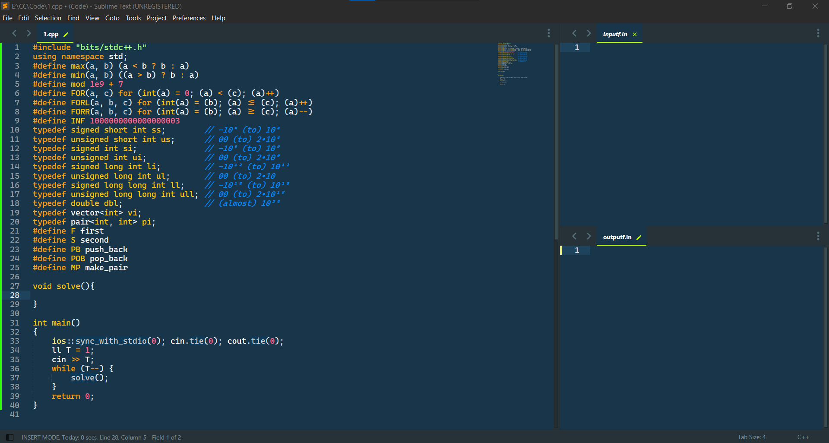Viewport: 829px width, 443px height.
Task: Go to next tab in left pane
Action: click(x=28, y=33)
